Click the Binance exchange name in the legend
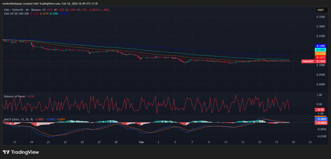This screenshot has height=159, width=331. [36, 10]
